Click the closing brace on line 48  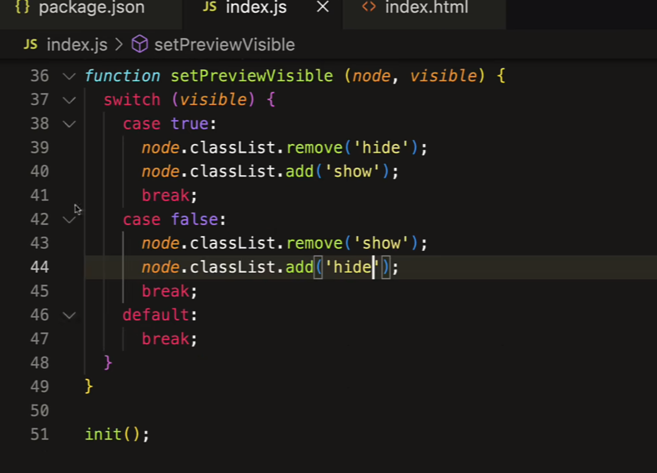tap(108, 362)
